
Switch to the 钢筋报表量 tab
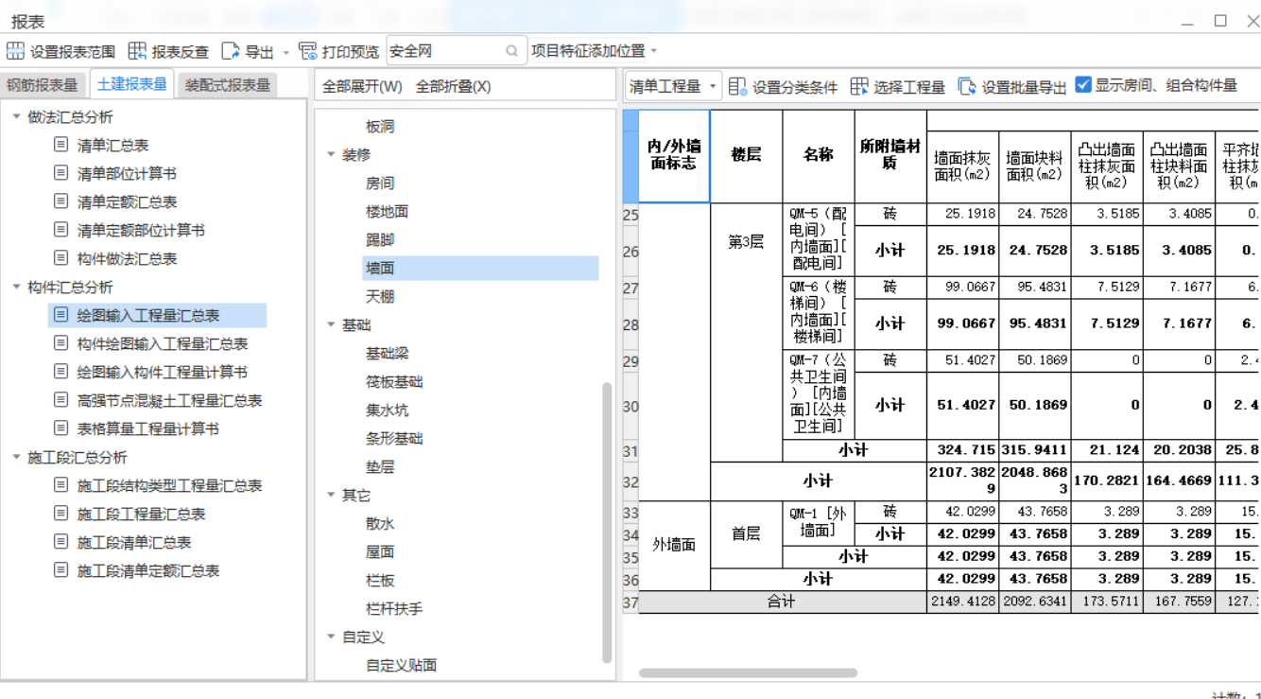(43, 85)
